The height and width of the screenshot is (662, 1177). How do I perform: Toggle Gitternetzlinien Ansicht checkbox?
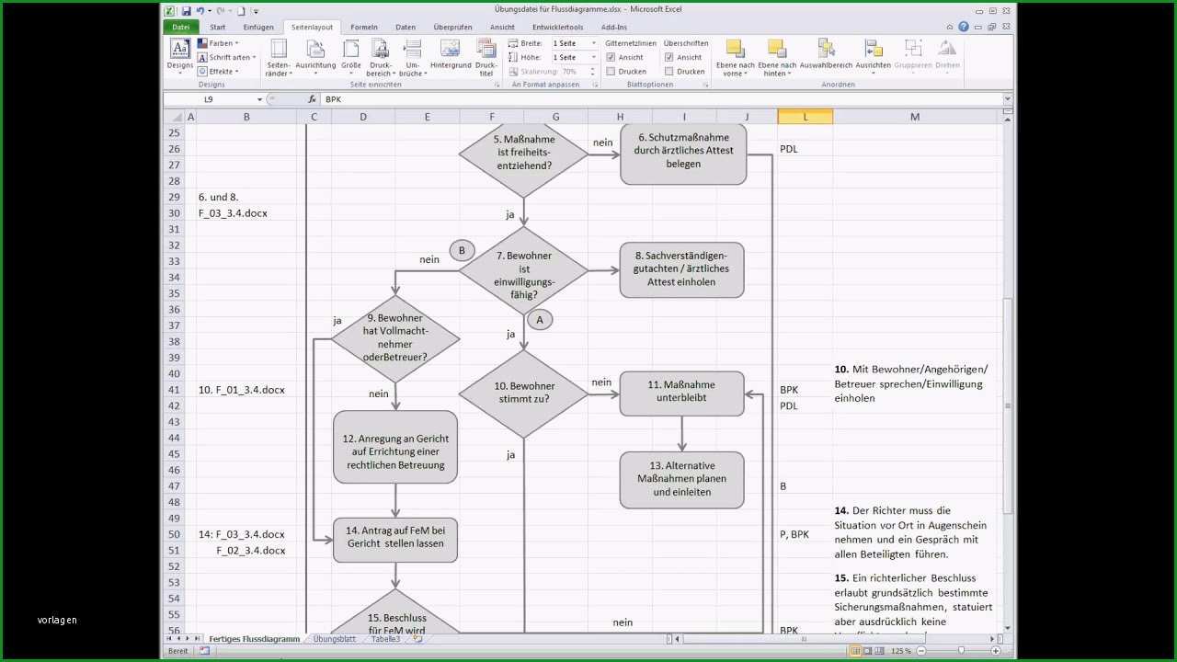pyautogui.click(x=611, y=57)
